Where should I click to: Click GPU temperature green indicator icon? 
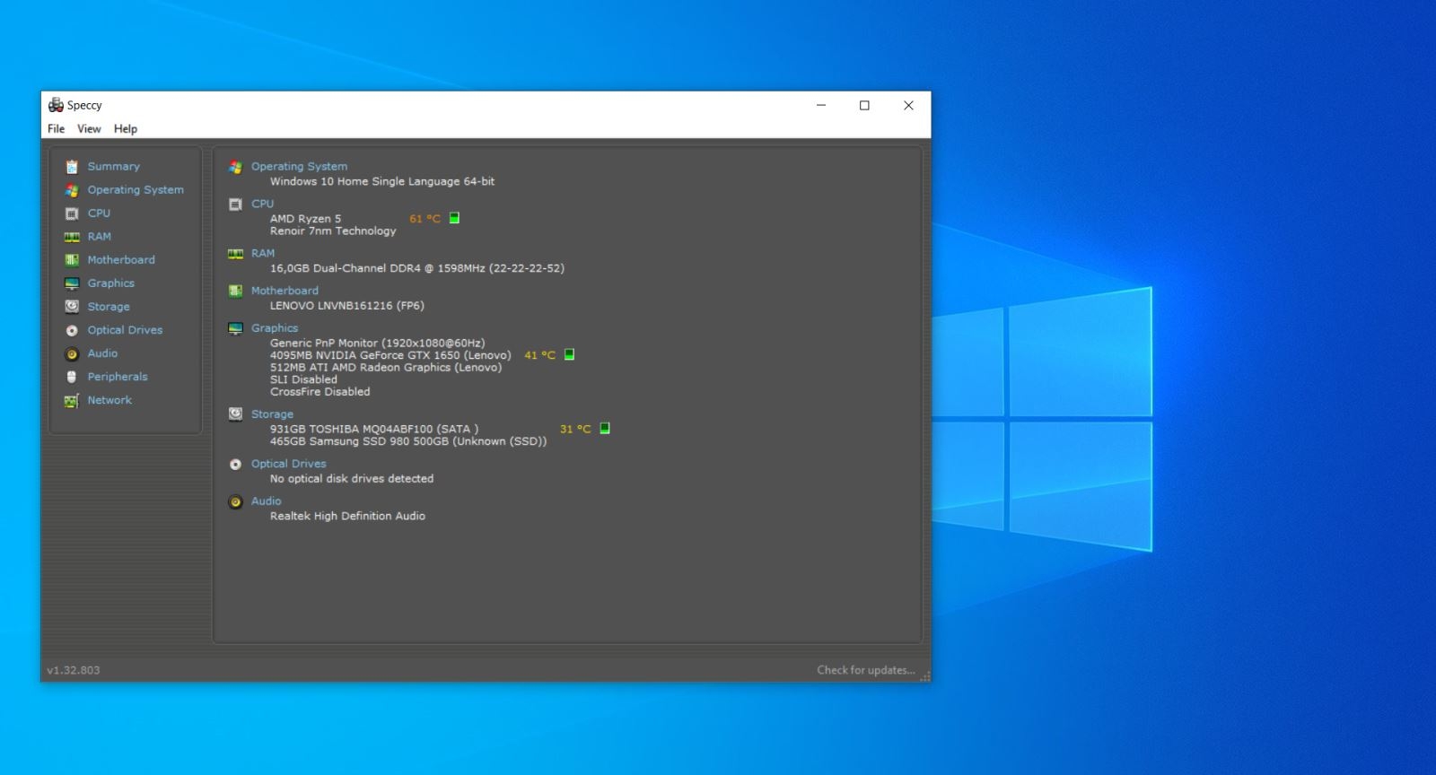[569, 354]
